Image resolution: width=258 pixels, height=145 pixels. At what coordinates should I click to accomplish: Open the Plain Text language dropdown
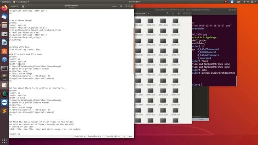(x=80, y=136)
